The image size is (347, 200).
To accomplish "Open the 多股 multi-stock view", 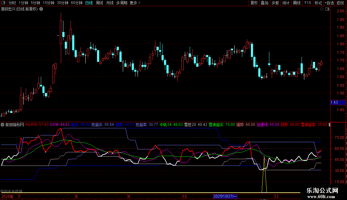I will coord(275,3).
